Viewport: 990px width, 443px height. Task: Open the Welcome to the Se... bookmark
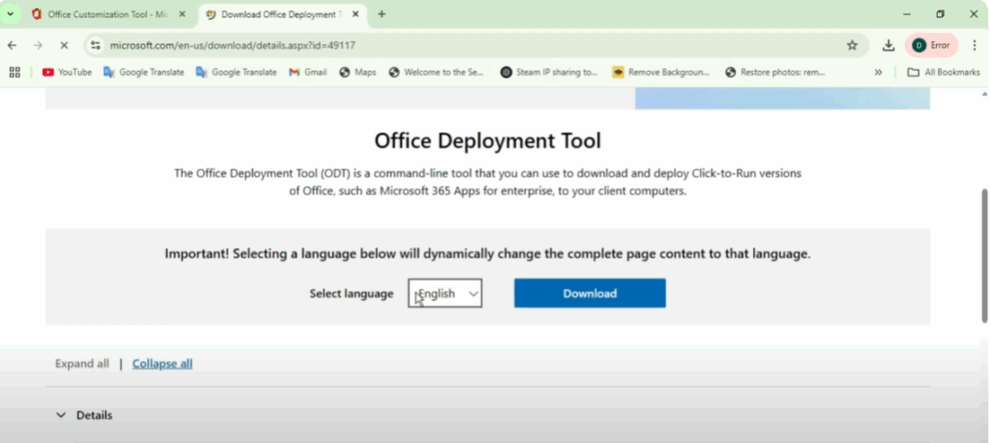(x=436, y=72)
